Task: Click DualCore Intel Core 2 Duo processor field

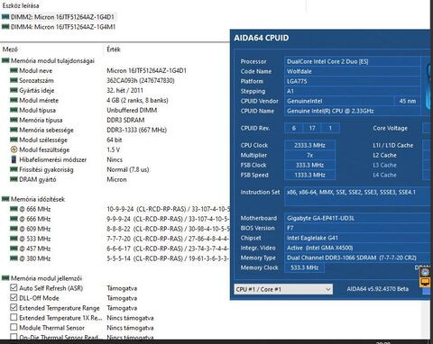Action: coord(352,61)
